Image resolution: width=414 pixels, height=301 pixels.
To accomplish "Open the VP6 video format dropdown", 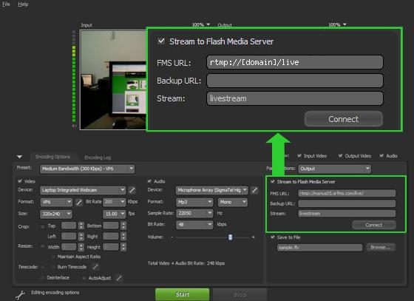I will pos(56,202).
